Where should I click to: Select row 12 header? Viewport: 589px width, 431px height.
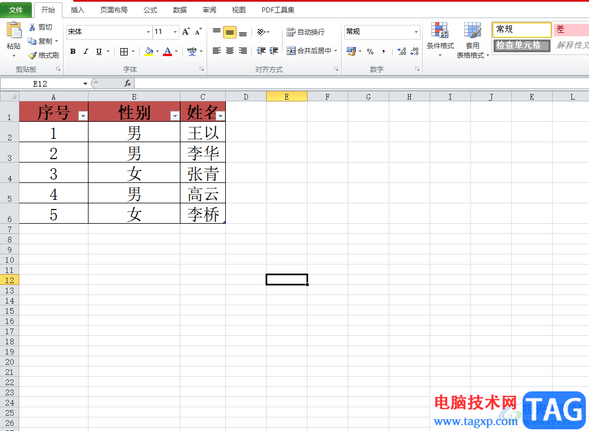pos(10,280)
